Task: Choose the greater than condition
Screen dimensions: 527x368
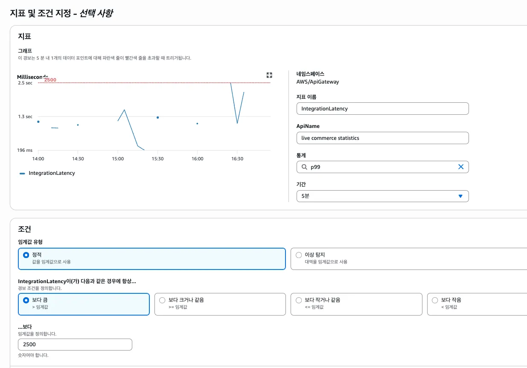Action: (x=26, y=300)
